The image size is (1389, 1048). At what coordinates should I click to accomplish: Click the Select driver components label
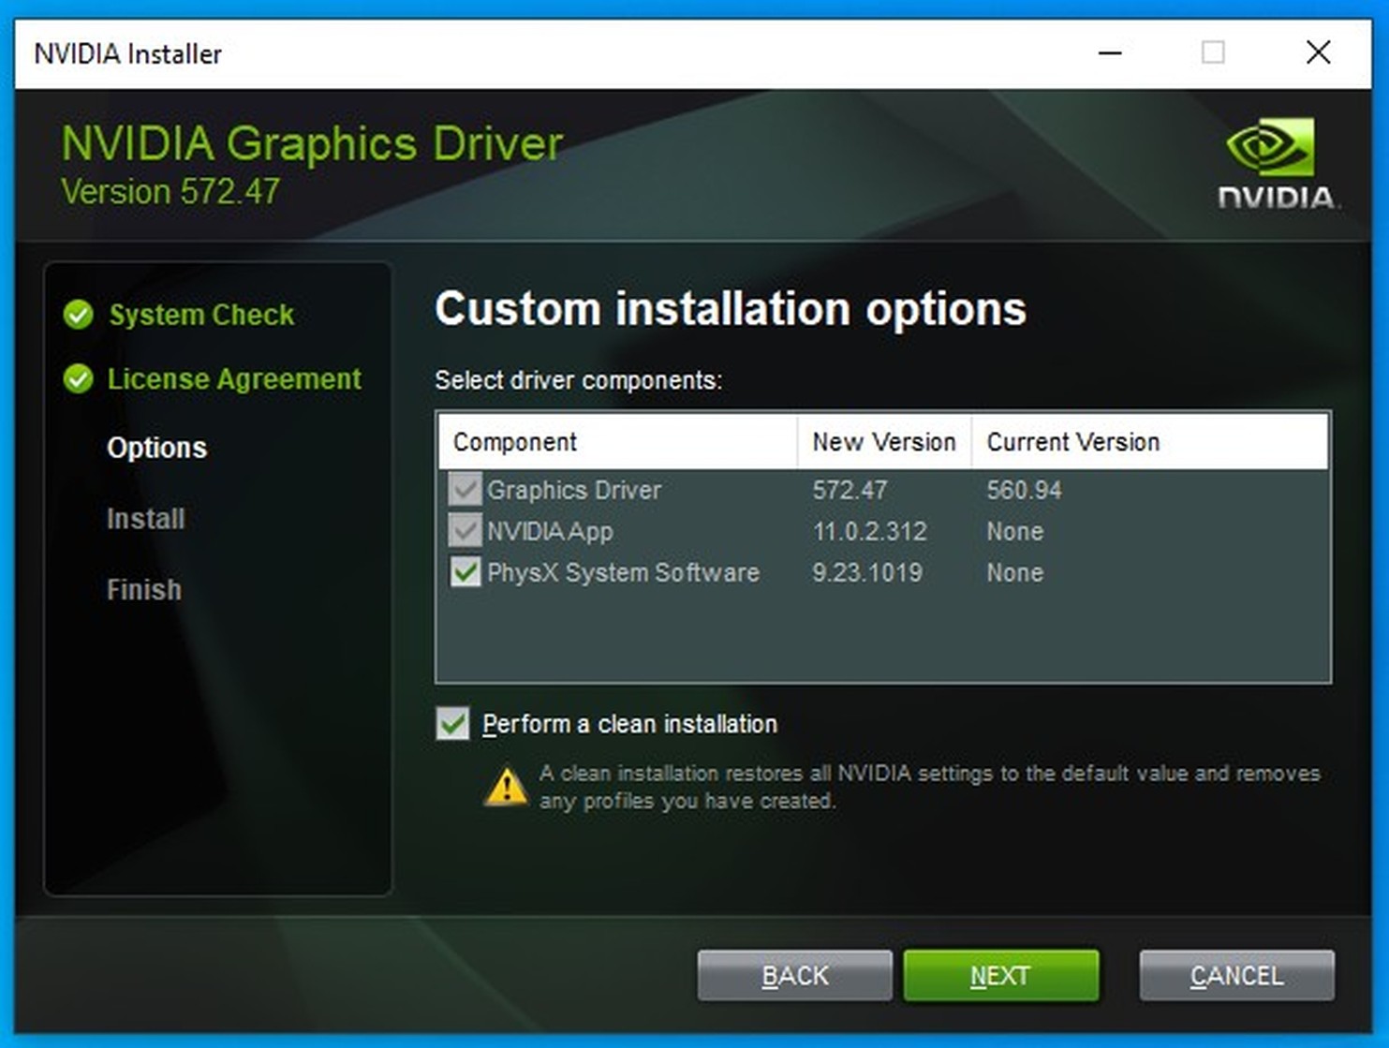tap(579, 380)
